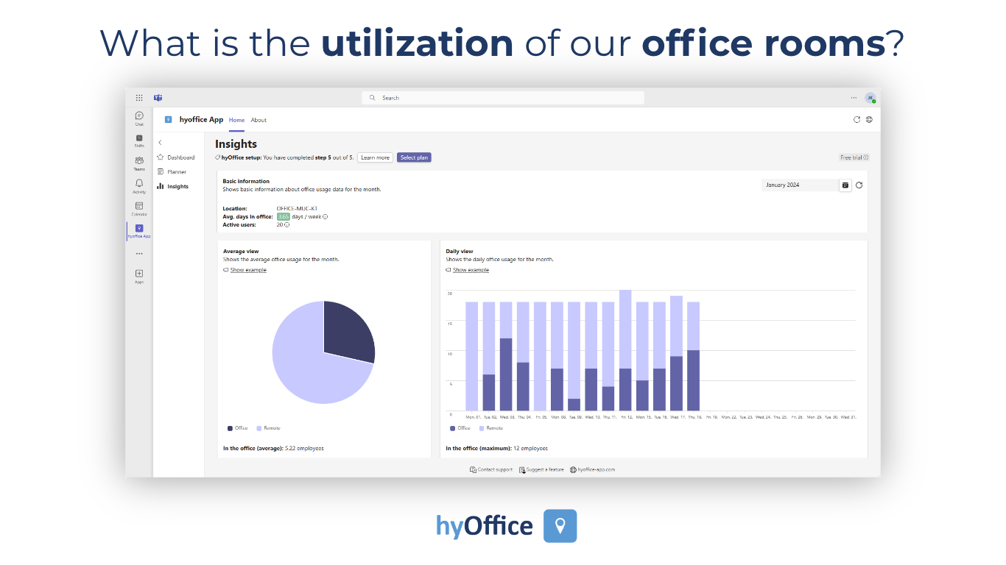Click the Microsoft Teams logo icon
Image resolution: width=1006 pixels, height=565 pixels.
158,98
